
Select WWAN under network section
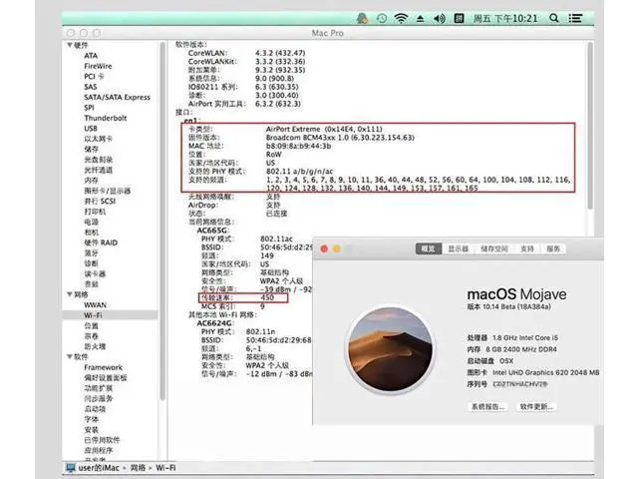click(96, 305)
